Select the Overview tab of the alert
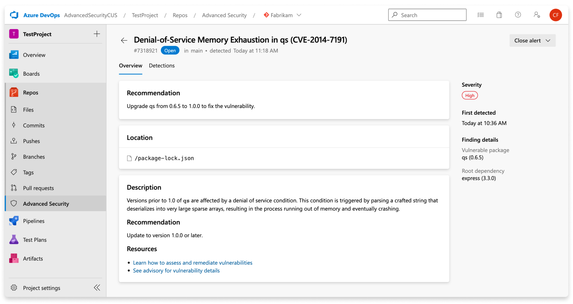 (x=131, y=66)
